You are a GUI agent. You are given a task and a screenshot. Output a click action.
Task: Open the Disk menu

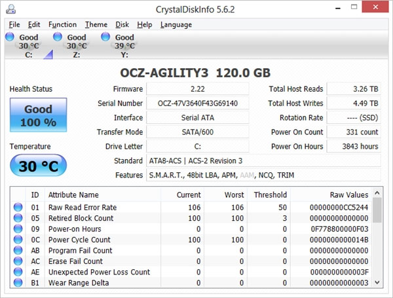[122, 25]
